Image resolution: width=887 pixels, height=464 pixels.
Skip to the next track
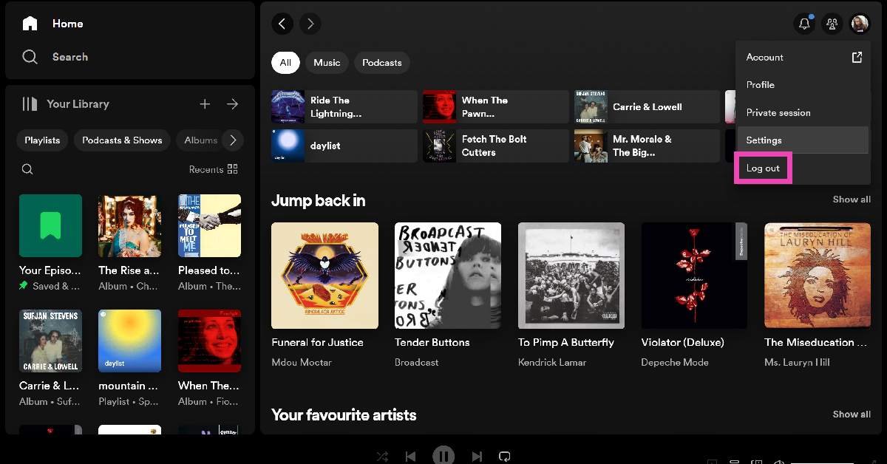(x=477, y=457)
